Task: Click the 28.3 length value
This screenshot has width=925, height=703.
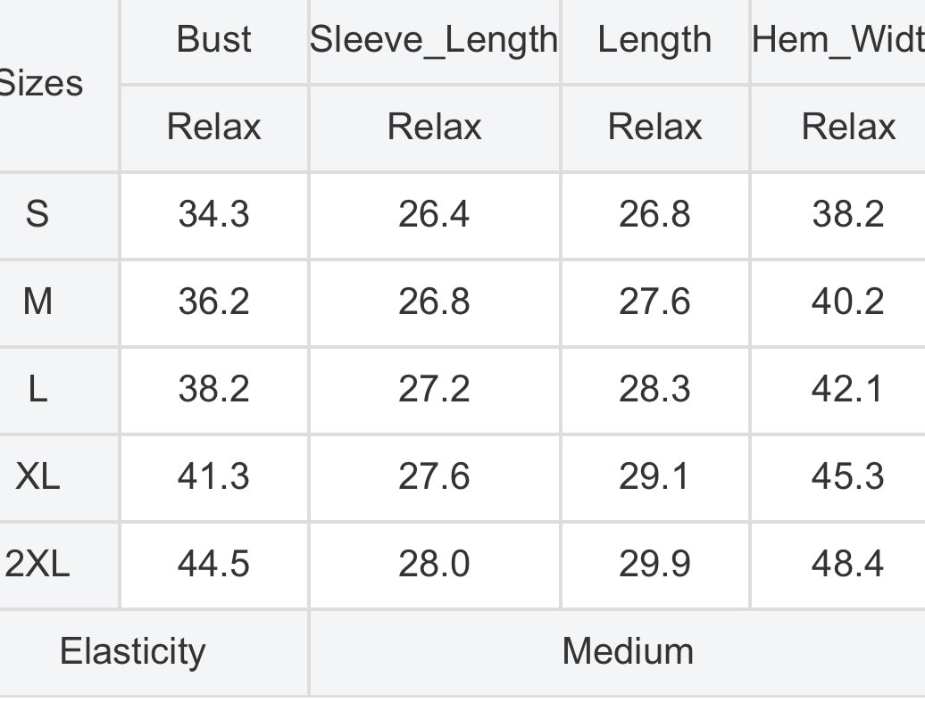Action: point(654,389)
